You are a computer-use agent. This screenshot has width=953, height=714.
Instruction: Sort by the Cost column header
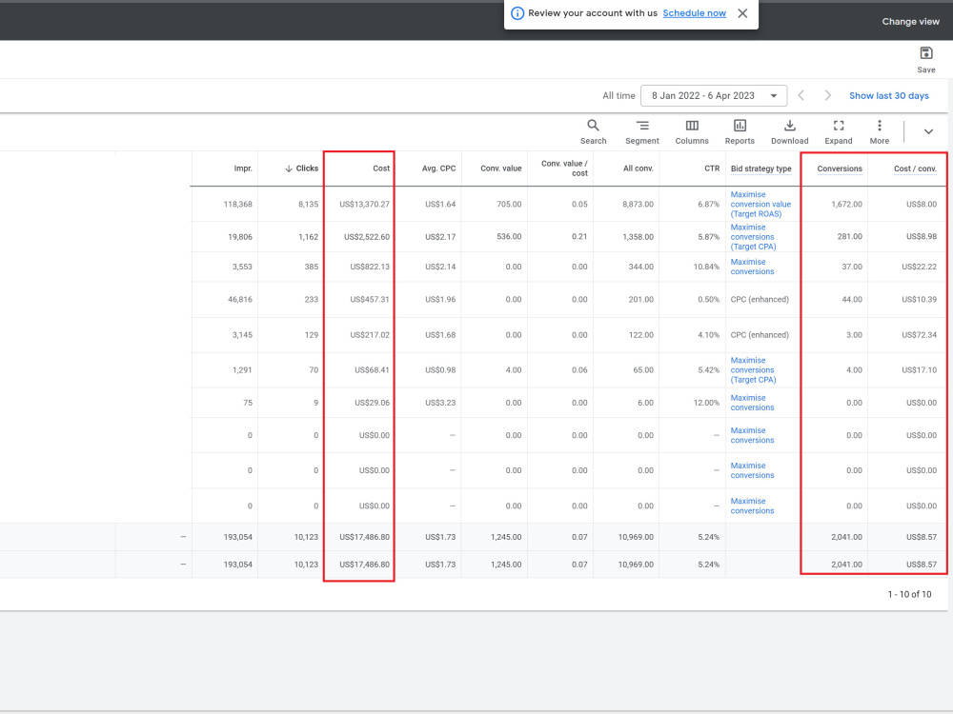coord(381,169)
